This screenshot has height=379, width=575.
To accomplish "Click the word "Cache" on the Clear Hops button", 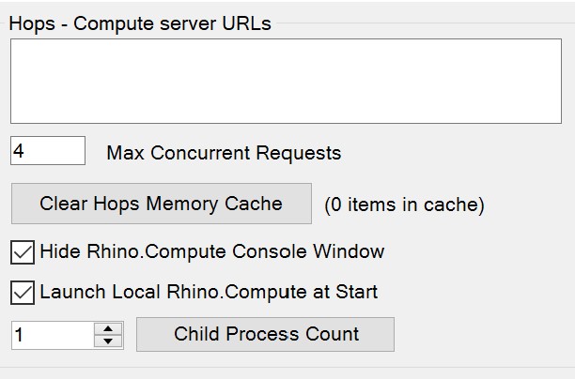I will (x=254, y=204).
